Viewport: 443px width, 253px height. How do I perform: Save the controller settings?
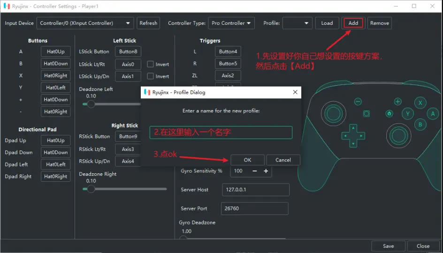[x=388, y=246]
